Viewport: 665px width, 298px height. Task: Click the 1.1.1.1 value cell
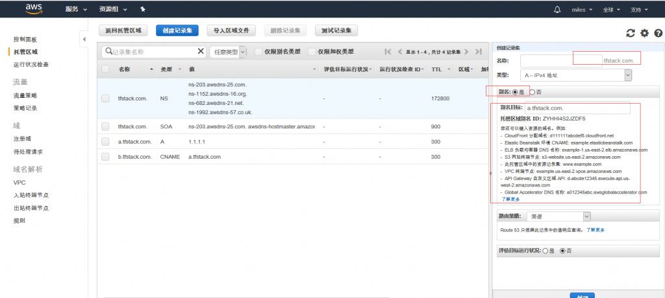tap(197, 142)
